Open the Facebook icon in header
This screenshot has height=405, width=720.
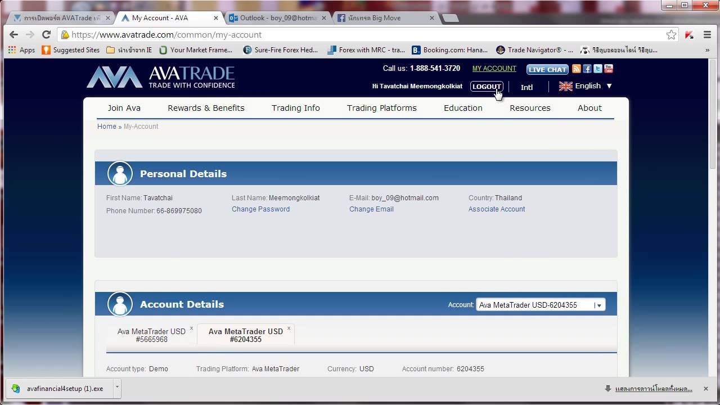coord(587,69)
